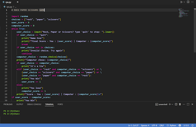Run the Python file with play icon
The image size is (196, 127).
point(181,2)
